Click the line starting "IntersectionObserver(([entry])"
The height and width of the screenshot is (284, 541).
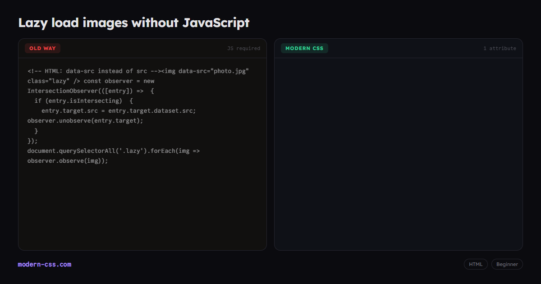[91, 91]
